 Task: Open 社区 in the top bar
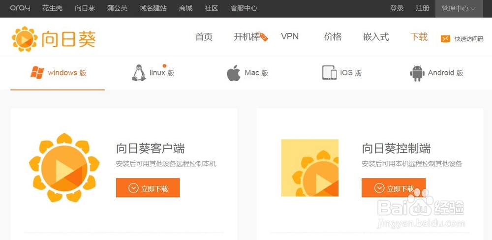click(212, 8)
